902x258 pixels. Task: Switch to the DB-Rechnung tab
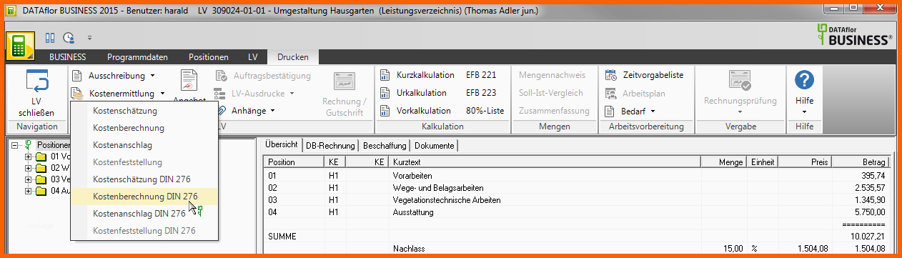coord(330,145)
